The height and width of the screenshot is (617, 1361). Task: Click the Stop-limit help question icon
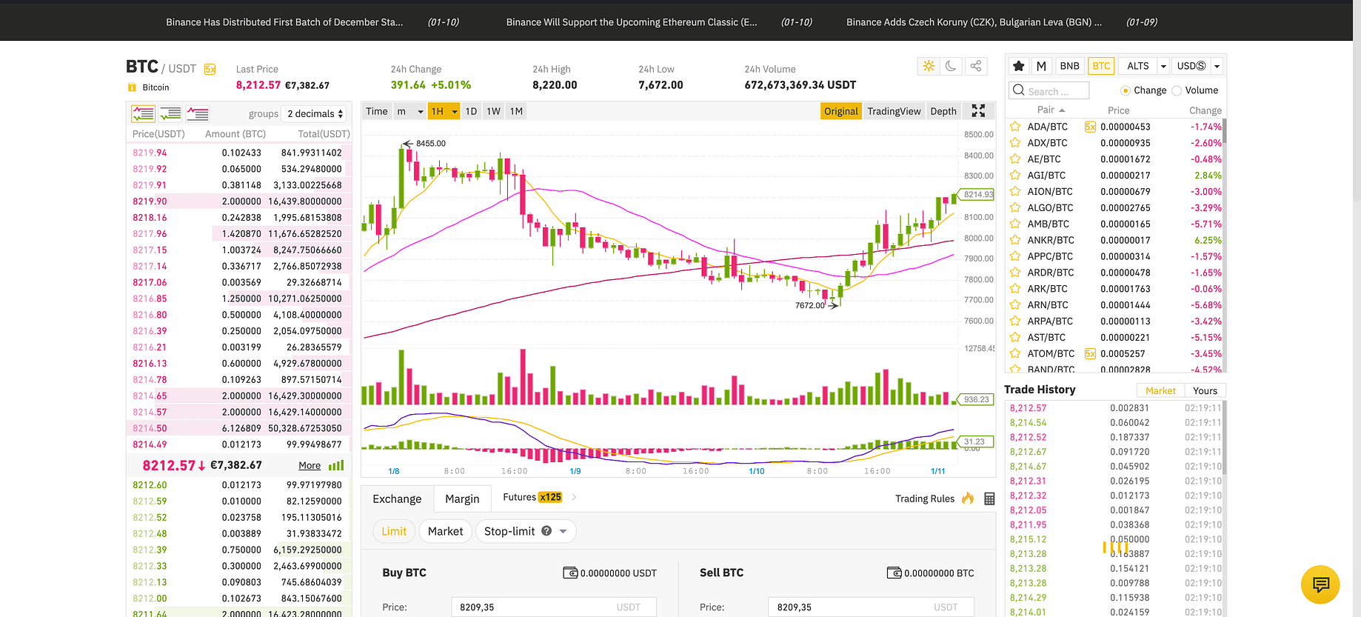[546, 531]
